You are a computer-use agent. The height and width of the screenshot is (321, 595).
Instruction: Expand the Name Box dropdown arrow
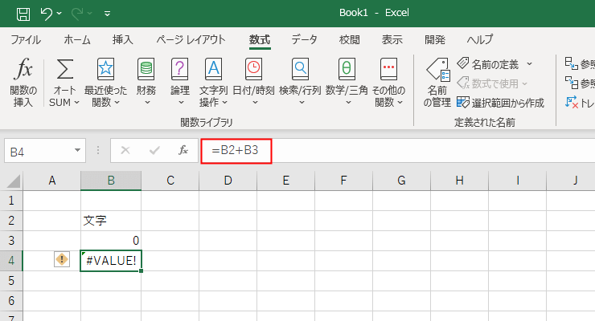(78, 150)
